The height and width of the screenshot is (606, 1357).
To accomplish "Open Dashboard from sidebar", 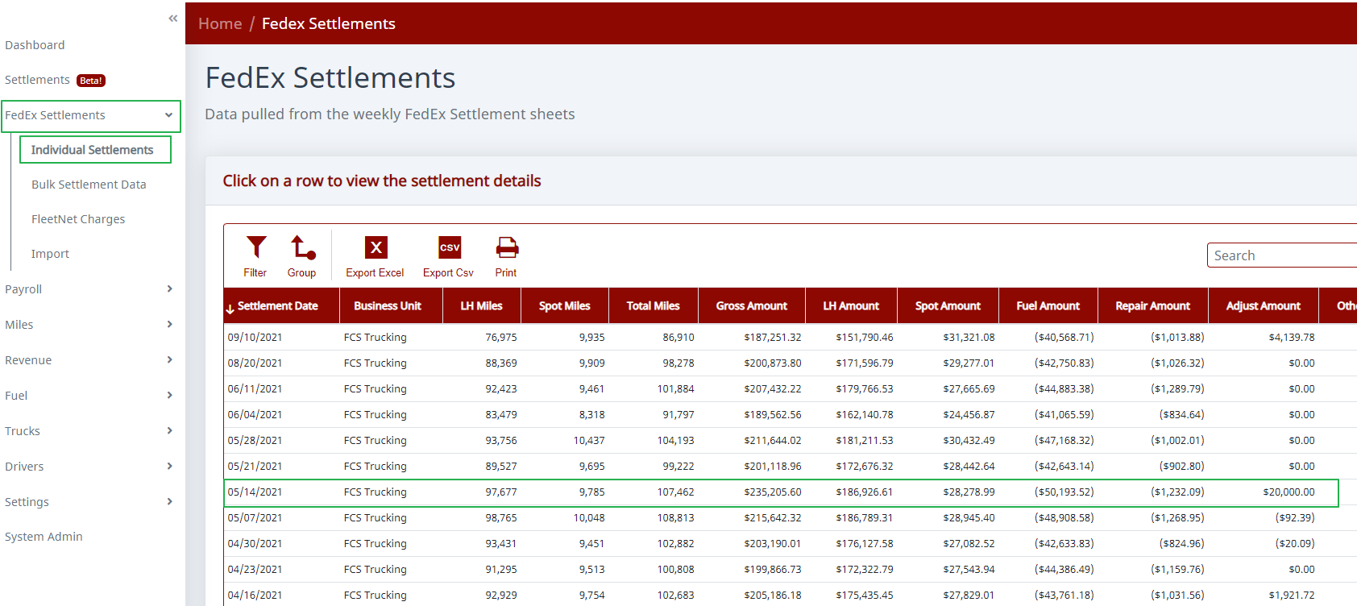I will pos(35,45).
